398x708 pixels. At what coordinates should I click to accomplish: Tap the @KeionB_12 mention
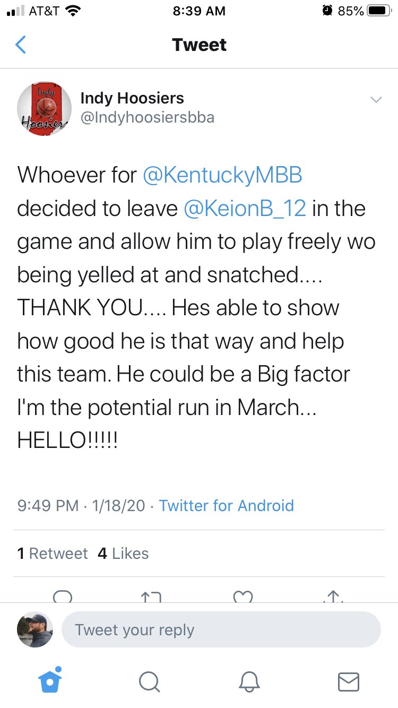click(245, 209)
